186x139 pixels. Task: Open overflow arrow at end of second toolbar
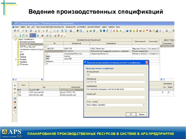point(65,36)
